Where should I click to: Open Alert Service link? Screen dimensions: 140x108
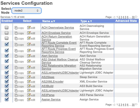pos(50,56)
